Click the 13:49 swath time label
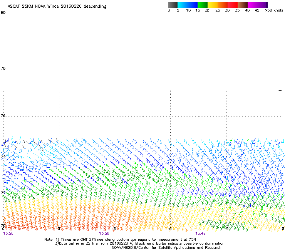Screen dimensions: 285x250 point(201,233)
